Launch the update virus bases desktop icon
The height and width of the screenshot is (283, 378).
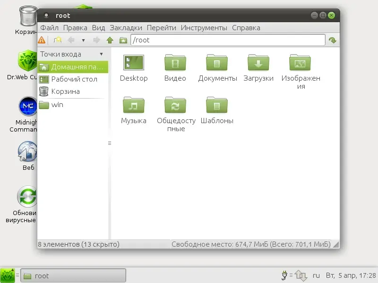22,204
